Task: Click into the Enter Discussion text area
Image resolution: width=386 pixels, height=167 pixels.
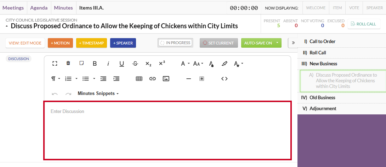Action: click(x=168, y=130)
